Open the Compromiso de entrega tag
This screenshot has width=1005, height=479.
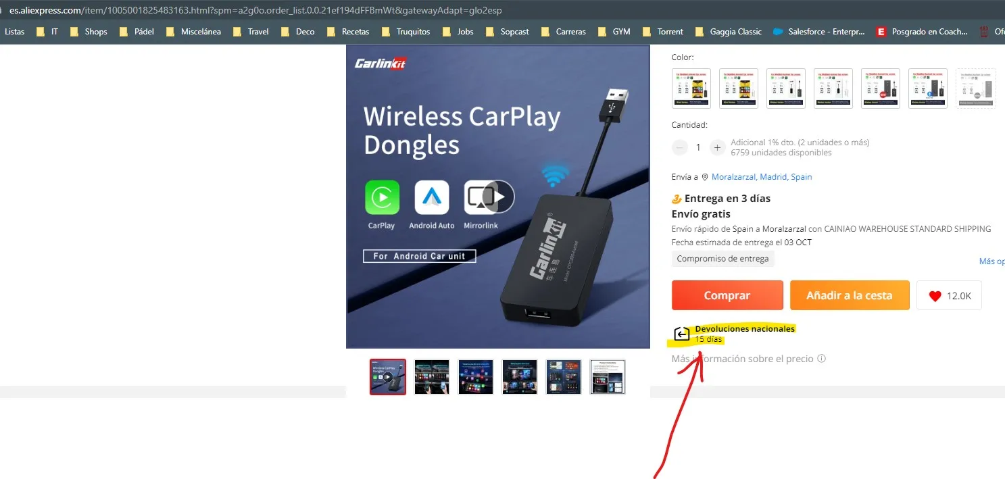click(x=722, y=259)
